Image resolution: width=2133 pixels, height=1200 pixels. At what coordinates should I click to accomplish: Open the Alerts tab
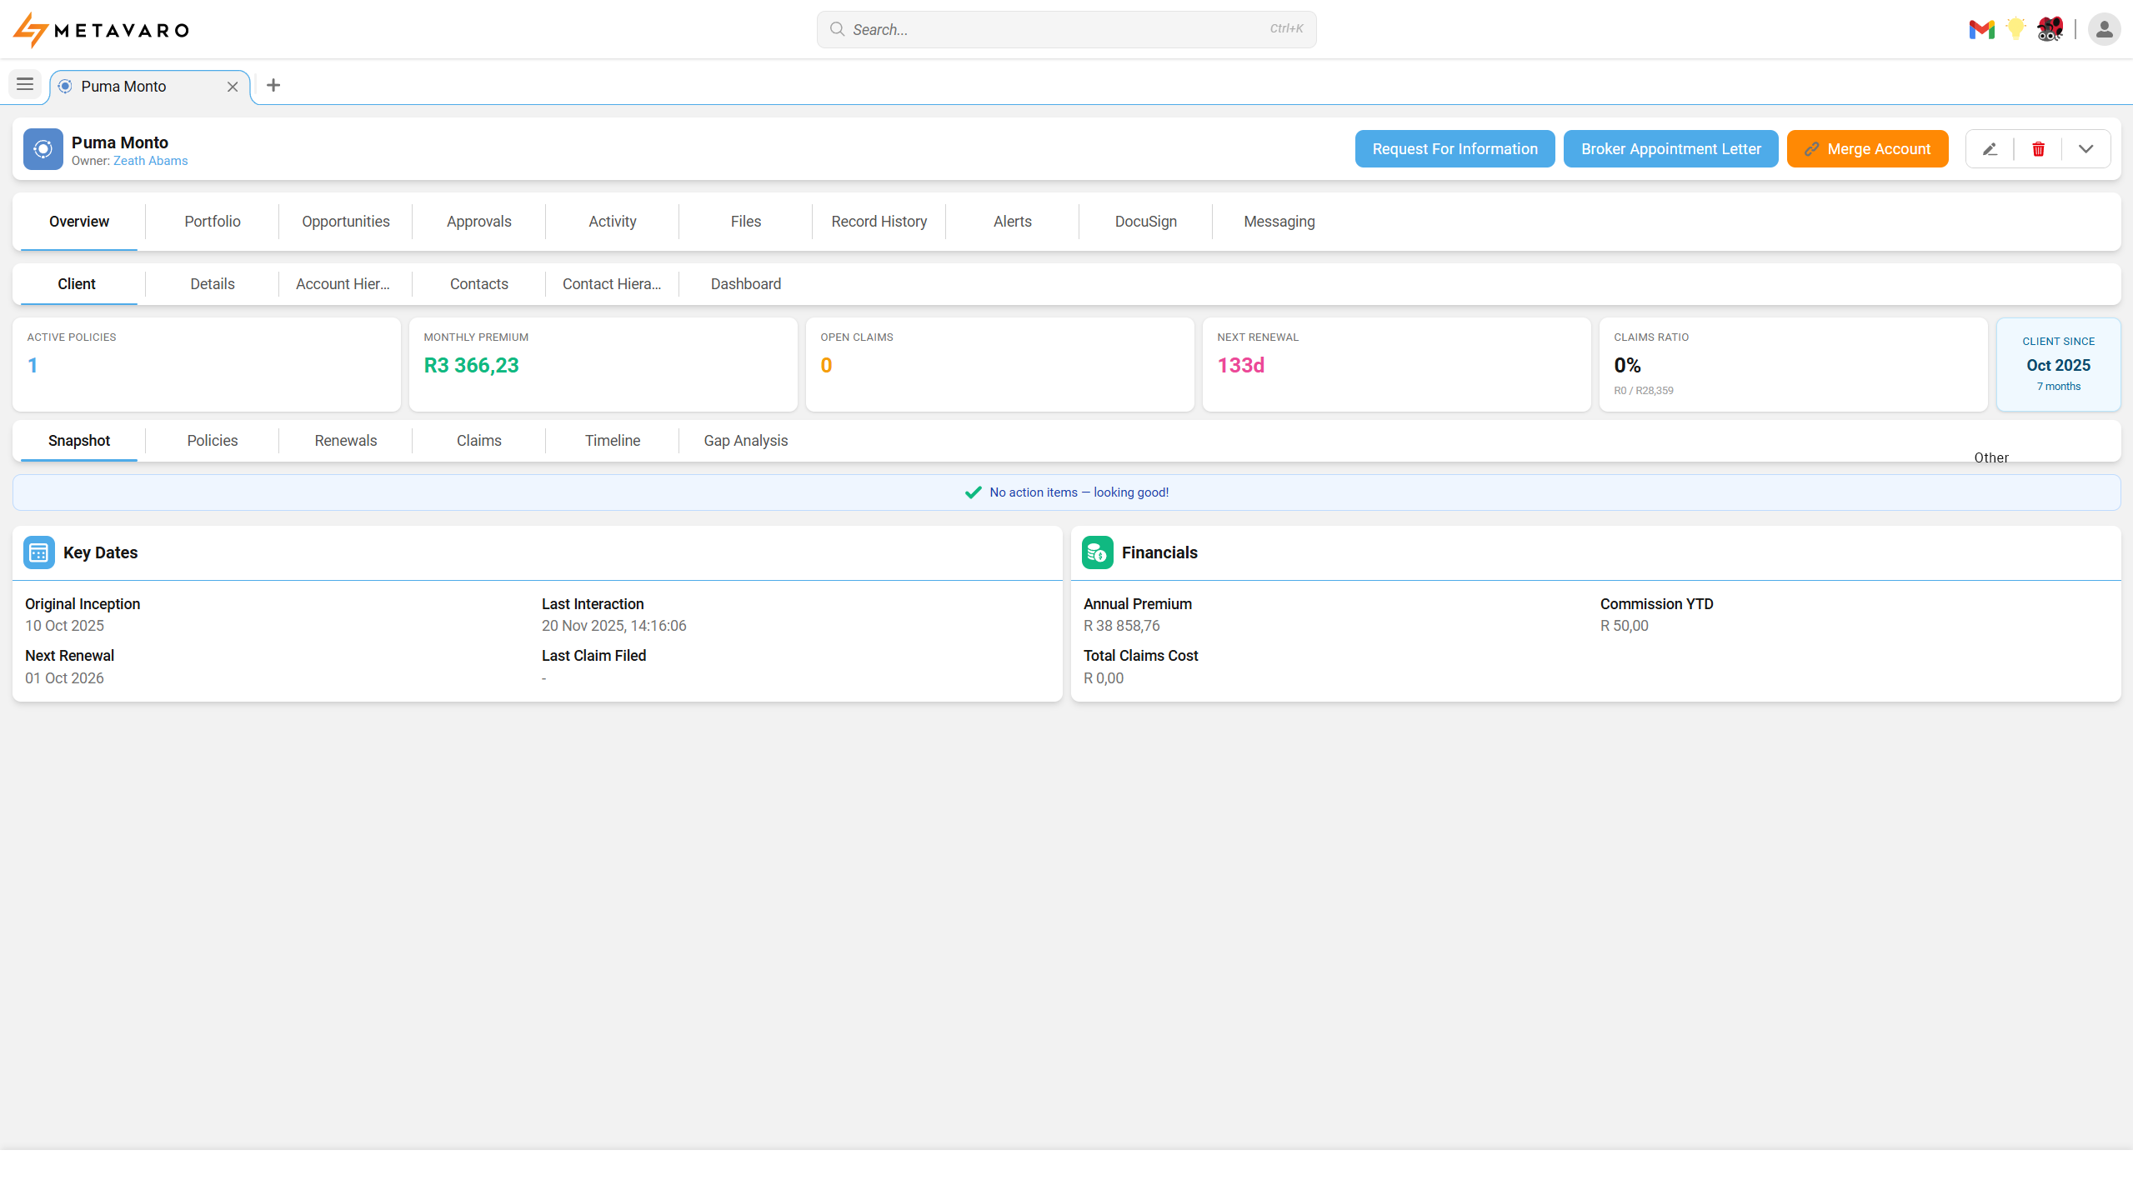pos(1013,222)
